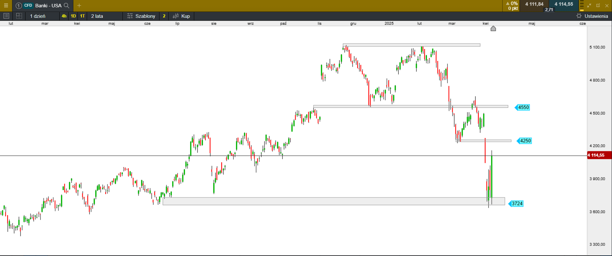
Task: Click the wrz month label on time axis
Action: (251, 24)
